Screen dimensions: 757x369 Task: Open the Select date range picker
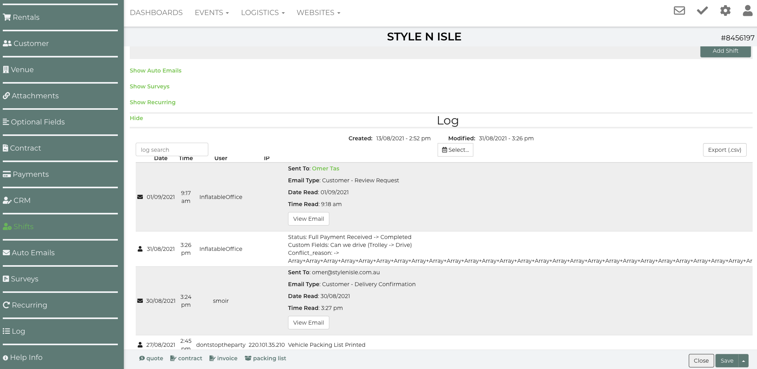[x=455, y=150]
